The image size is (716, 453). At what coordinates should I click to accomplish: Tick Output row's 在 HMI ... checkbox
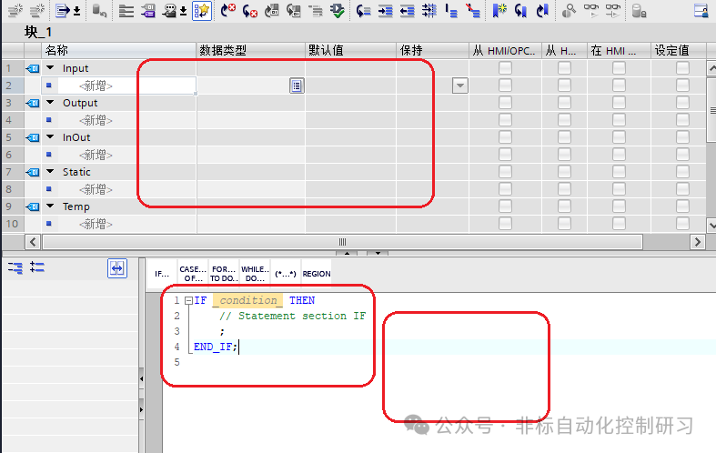pos(619,103)
